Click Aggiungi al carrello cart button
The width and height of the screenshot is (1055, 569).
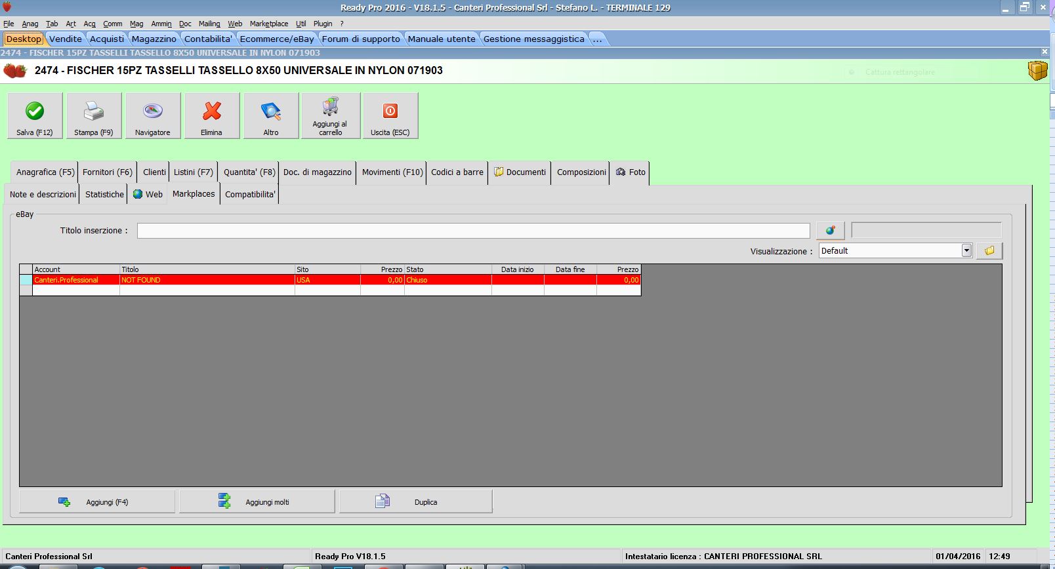pyautogui.click(x=331, y=115)
